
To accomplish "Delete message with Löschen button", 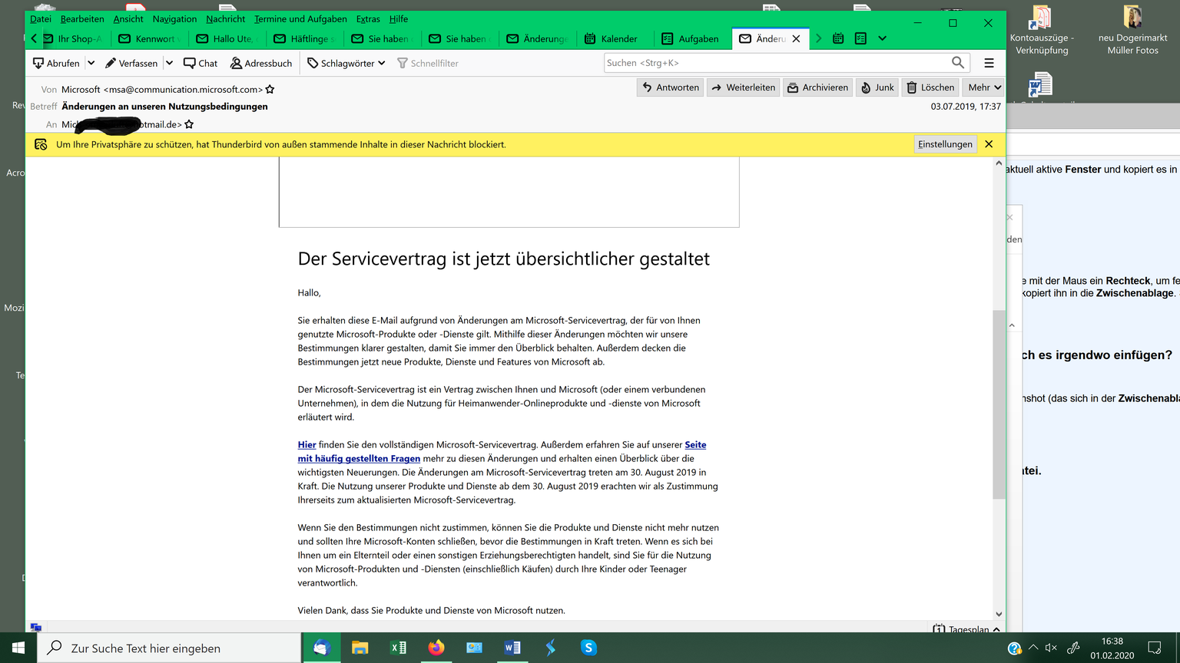I will coord(930,87).
